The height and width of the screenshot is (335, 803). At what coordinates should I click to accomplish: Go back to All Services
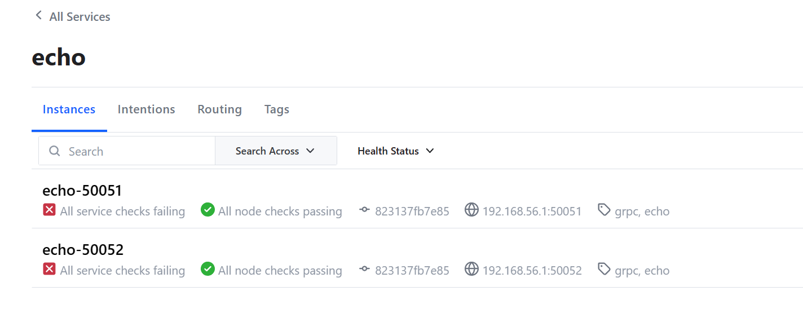[x=80, y=17]
